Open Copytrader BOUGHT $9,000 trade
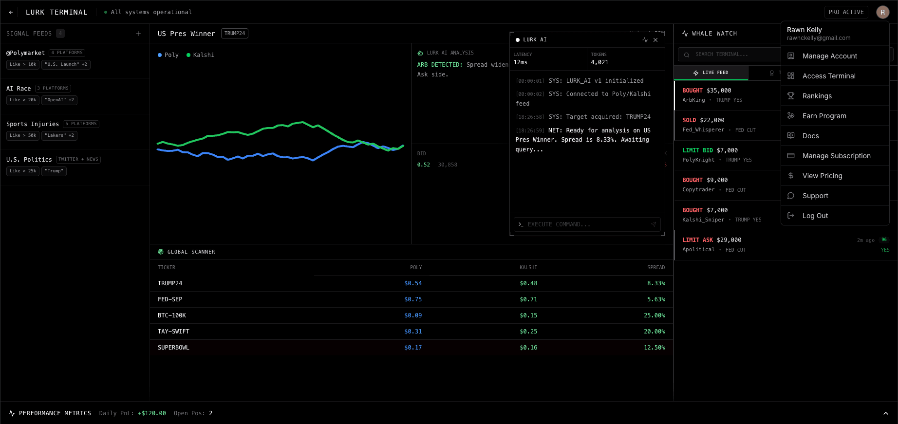This screenshot has width=898, height=424. coord(728,185)
